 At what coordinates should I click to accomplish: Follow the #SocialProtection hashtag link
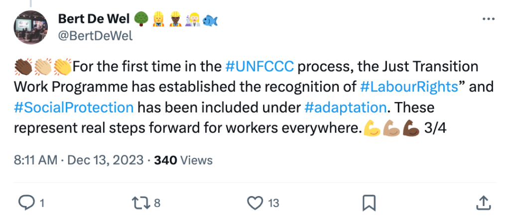(74, 107)
